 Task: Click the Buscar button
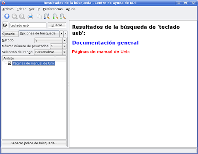pyautogui.click(x=57, y=25)
